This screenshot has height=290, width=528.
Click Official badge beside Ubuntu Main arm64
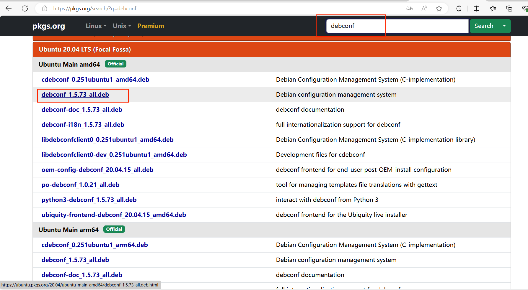(x=114, y=229)
